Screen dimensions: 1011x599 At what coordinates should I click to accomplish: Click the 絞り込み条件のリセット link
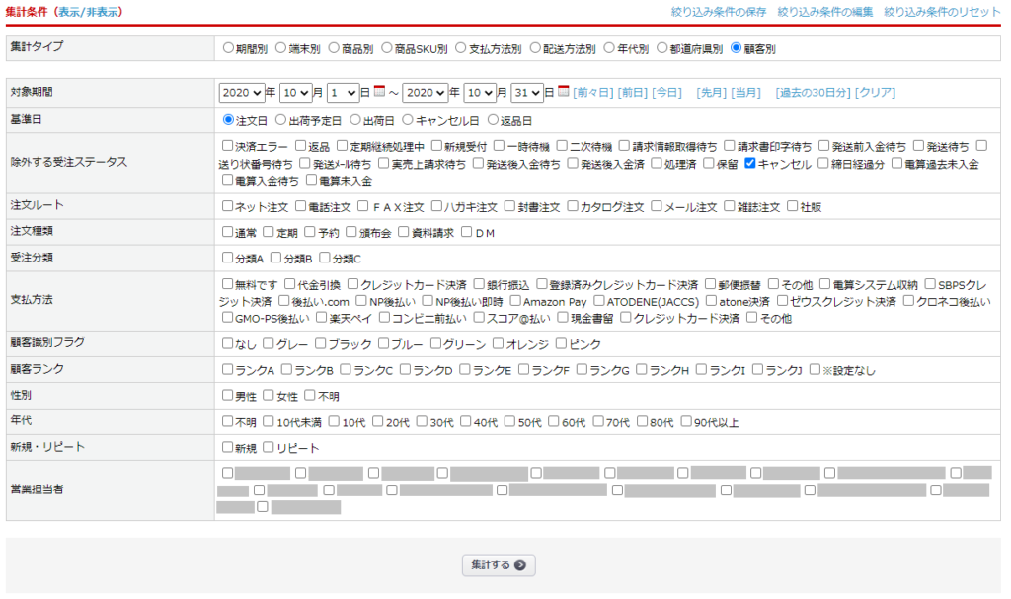click(942, 12)
